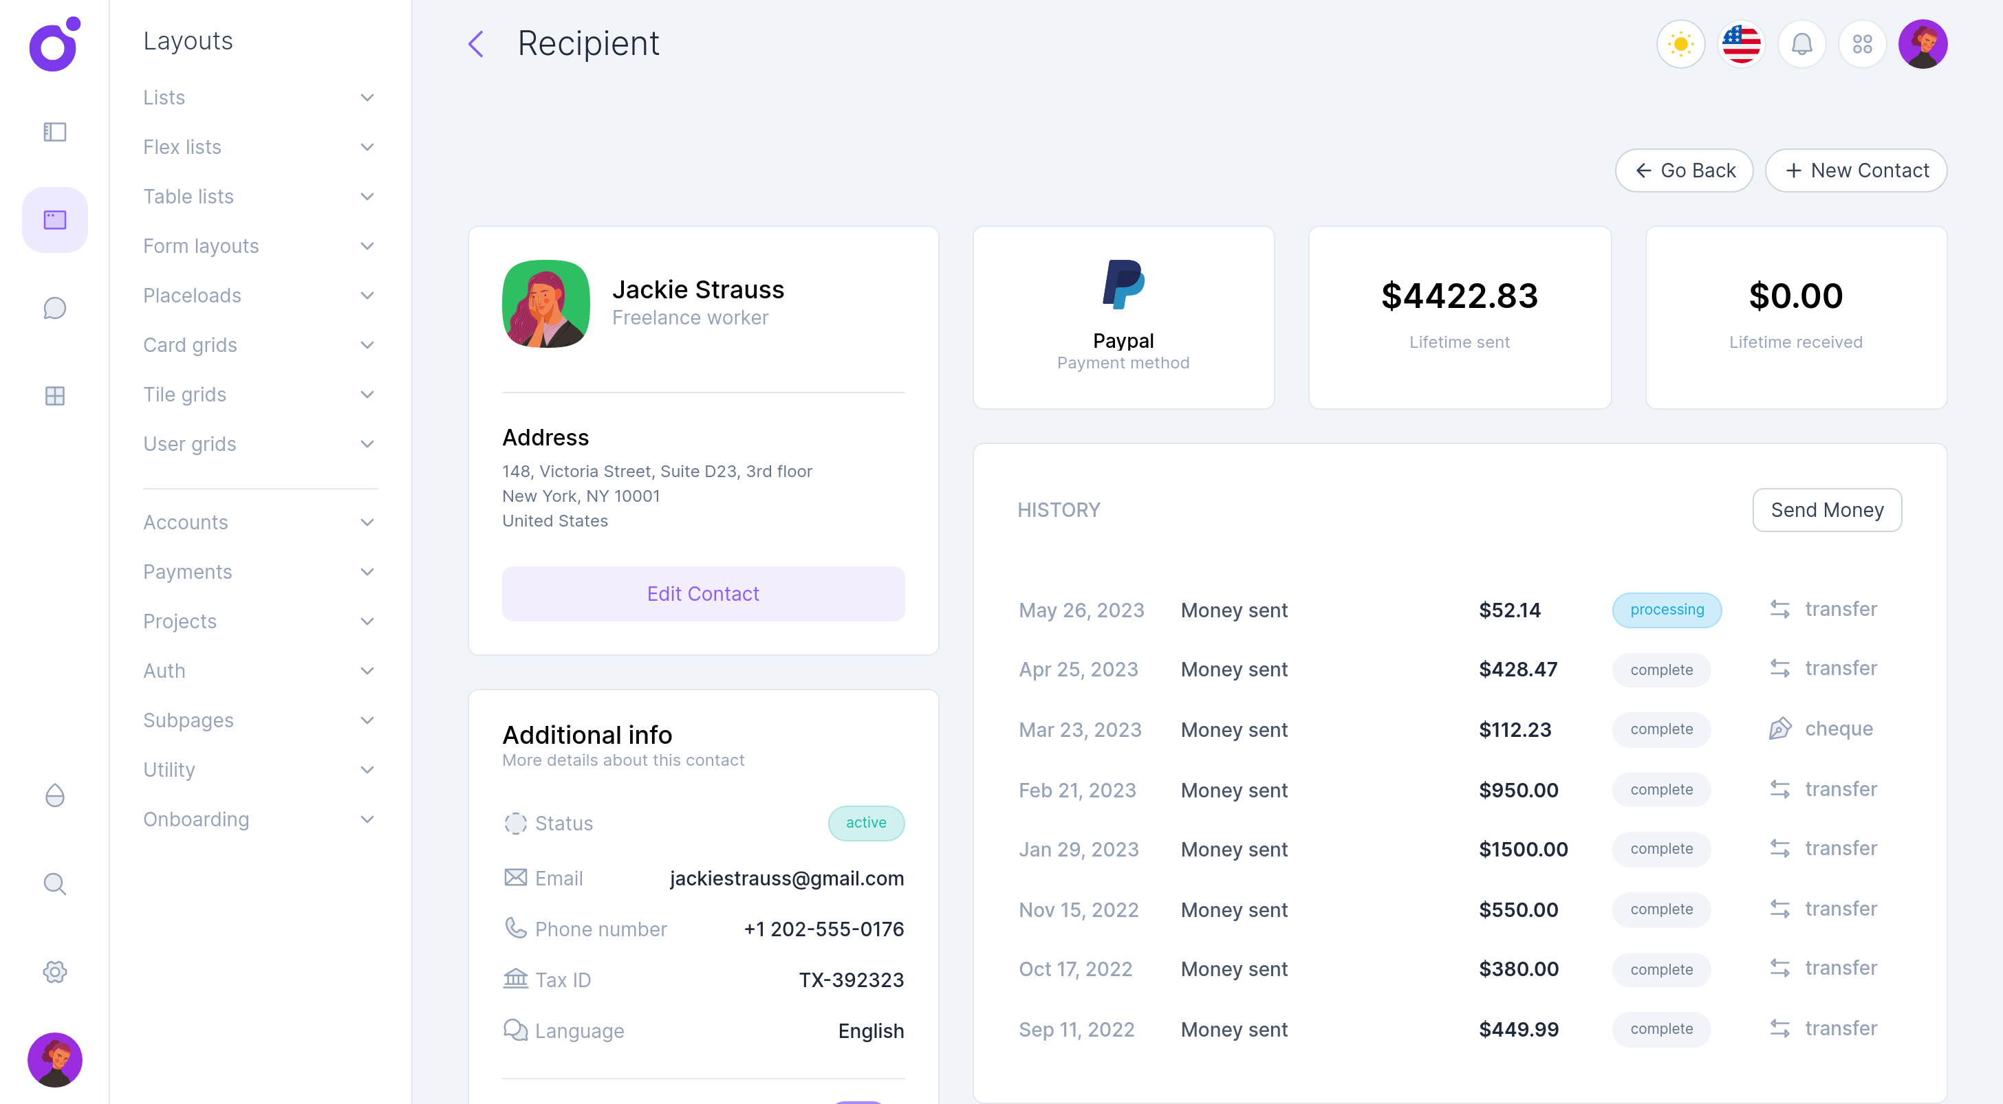Viewport: 2003px width, 1104px height.
Task: Click the water drop sidebar icon
Action: tap(54, 795)
